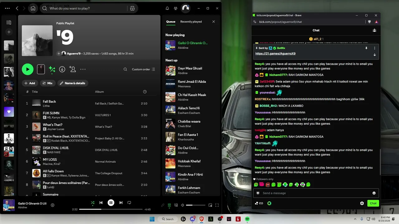Switch to the Queue tab
The width and height of the screenshot is (399, 224).
coord(171,22)
